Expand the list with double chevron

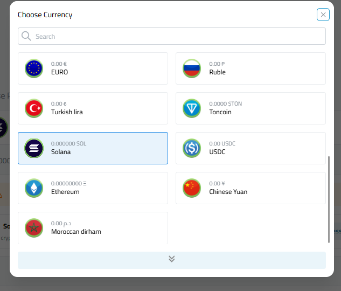click(172, 259)
